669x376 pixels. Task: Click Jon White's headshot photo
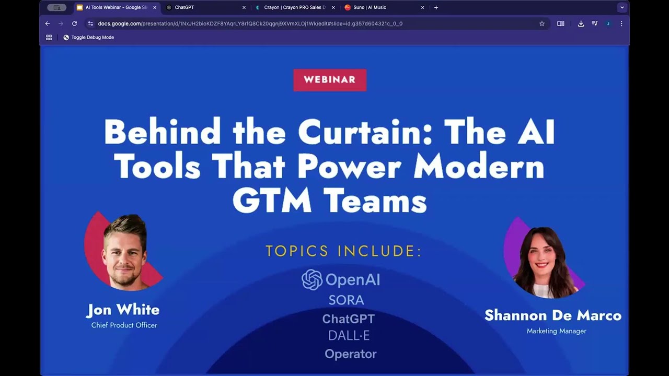[x=124, y=251]
